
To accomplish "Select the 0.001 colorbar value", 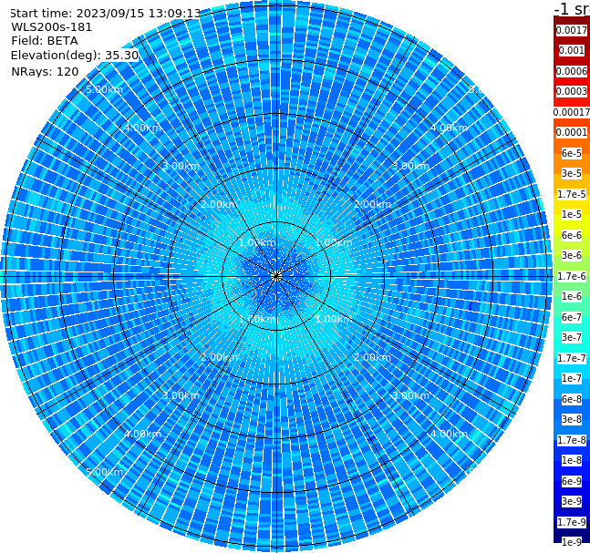I will click(572, 50).
